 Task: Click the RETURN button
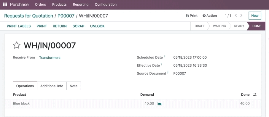tap(60, 26)
